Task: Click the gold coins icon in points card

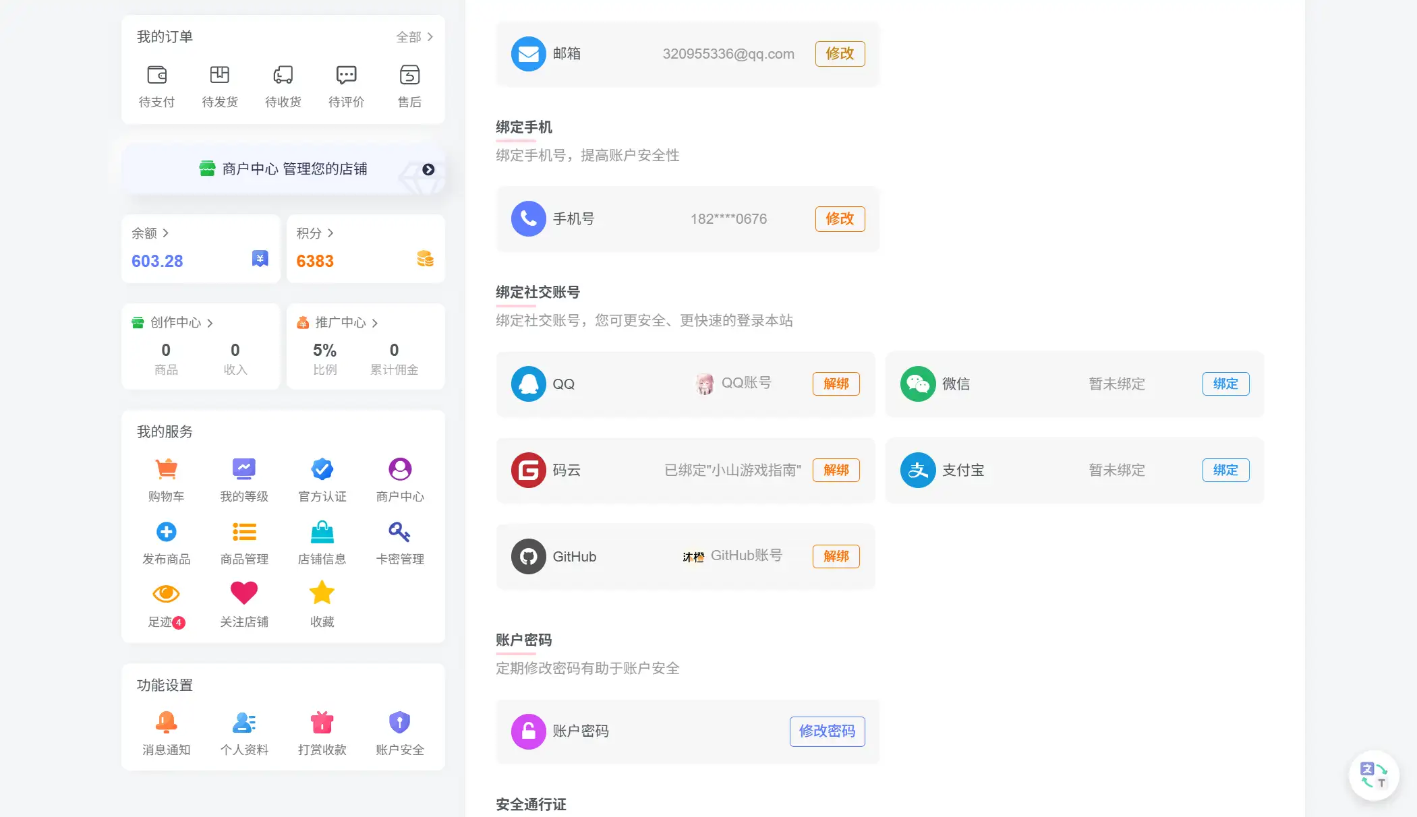Action: tap(425, 259)
